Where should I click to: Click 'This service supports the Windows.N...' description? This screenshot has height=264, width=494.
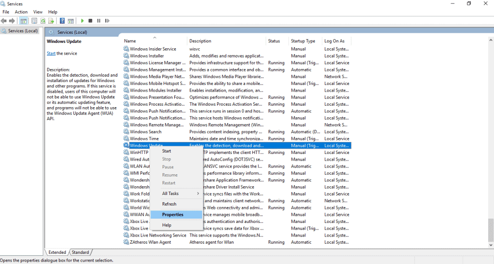pos(226,236)
